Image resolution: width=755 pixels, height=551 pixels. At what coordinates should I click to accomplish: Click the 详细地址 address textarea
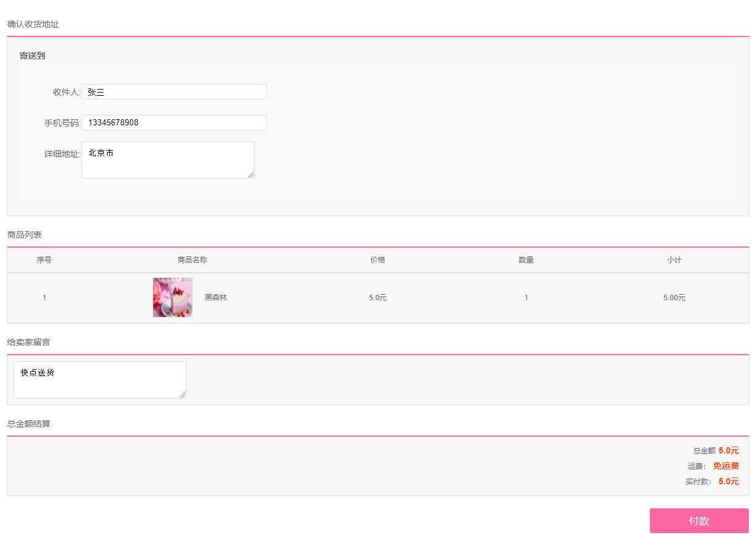tap(168, 160)
